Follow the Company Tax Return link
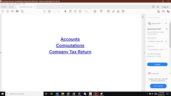 tap(70, 52)
